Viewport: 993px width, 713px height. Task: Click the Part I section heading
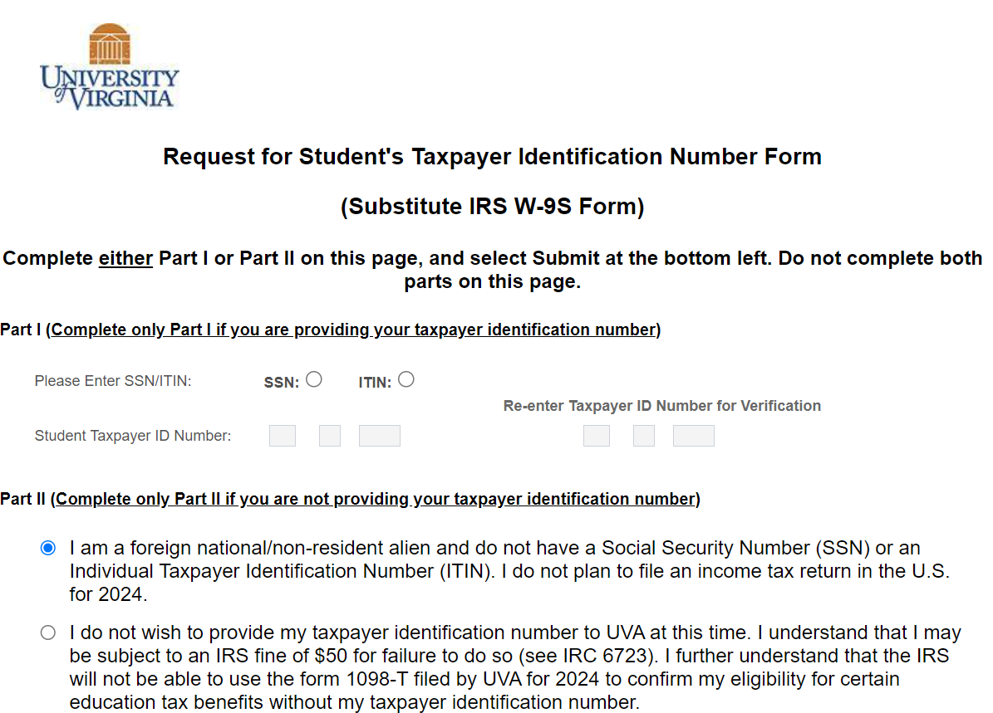330,330
